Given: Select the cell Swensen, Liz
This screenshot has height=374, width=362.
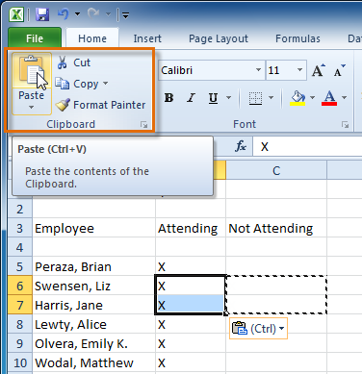Looking at the screenshot, I should [x=93, y=286].
